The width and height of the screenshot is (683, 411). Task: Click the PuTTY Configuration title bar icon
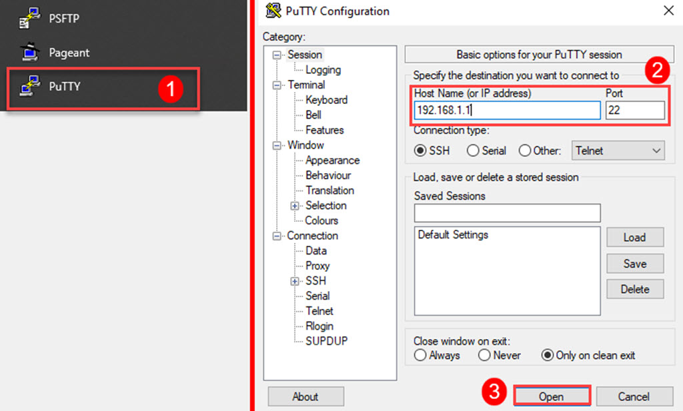(x=273, y=11)
